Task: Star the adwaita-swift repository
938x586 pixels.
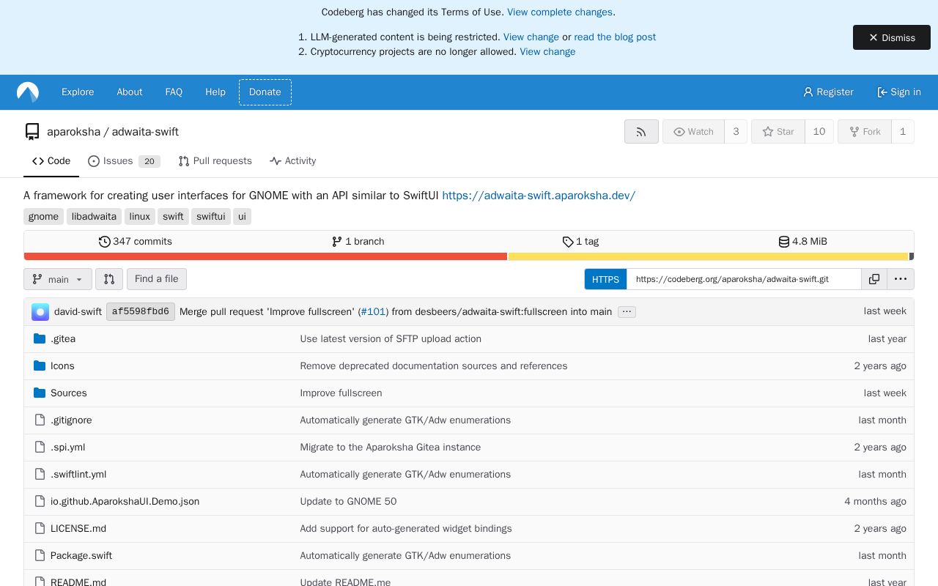Action: click(778, 132)
